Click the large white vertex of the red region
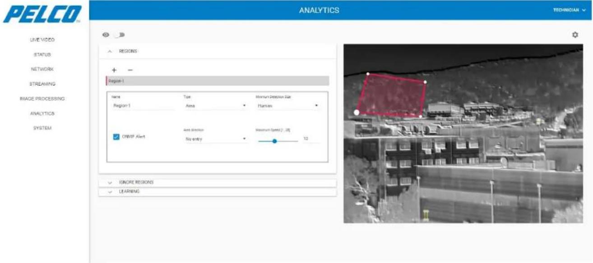Screen dimensions: 593x263 [x=357, y=112]
